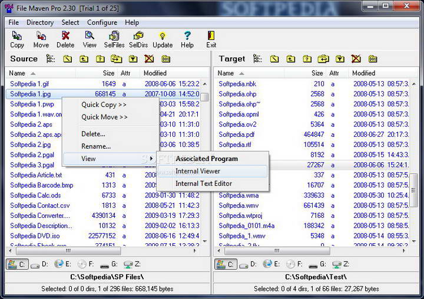The width and height of the screenshot is (424, 299).
Task: Select file Softpedia DVD.iso in Source
Action: pos(102,236)
